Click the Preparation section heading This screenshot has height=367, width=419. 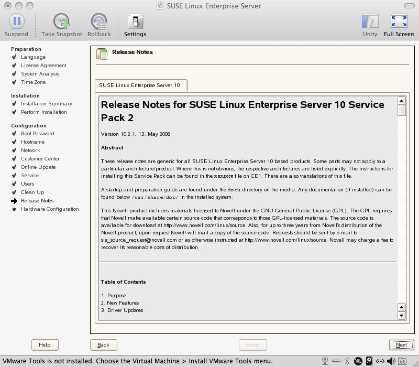26,49
